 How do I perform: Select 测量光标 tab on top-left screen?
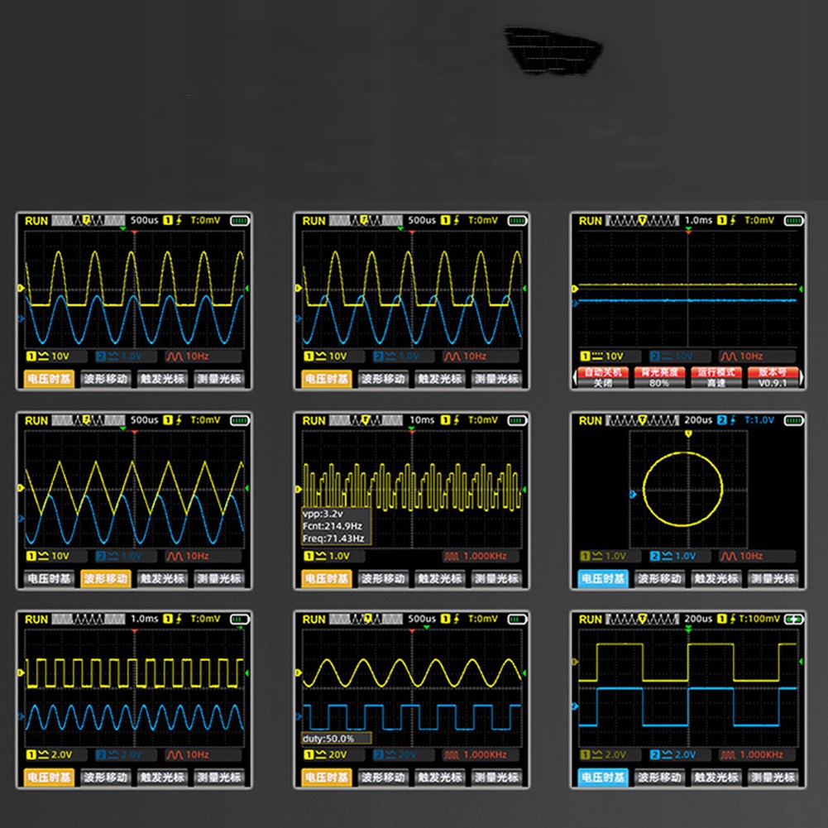pos(218,379)
